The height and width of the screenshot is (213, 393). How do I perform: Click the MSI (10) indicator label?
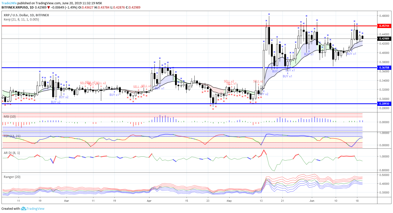pos(10,116)
